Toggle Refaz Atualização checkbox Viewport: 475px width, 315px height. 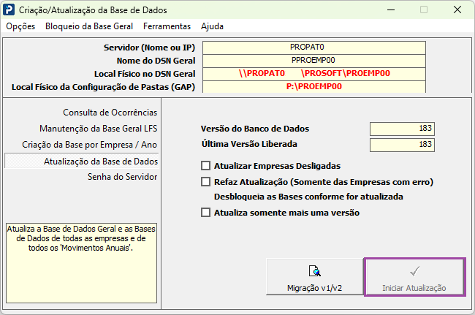click(205, 182)
